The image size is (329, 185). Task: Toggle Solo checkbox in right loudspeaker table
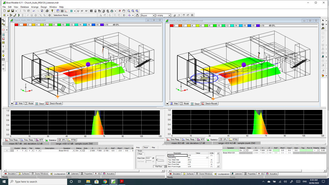tap(247, 150)
